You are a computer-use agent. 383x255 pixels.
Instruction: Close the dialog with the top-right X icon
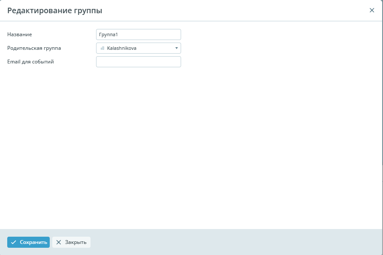click(x=372, y=10)
